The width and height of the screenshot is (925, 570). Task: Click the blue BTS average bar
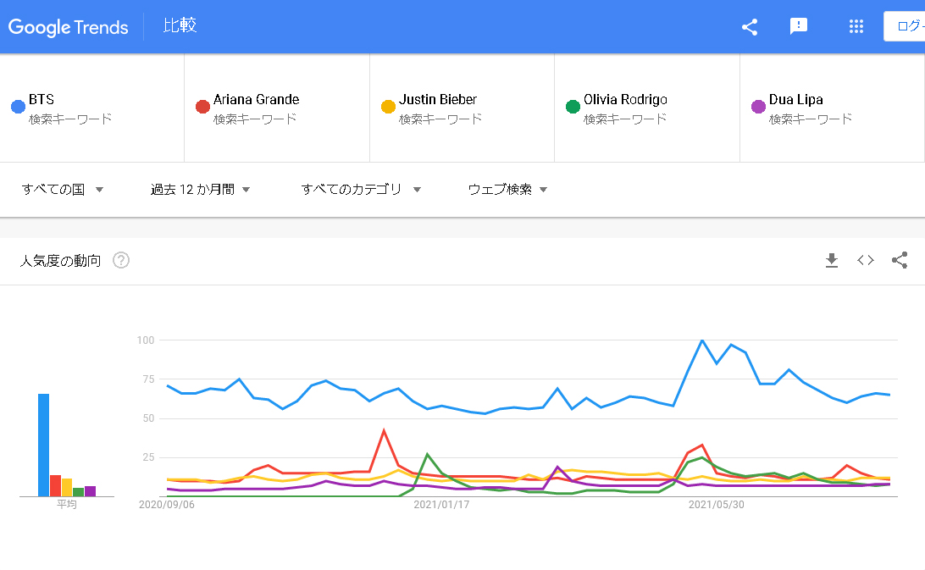[43, 445]
